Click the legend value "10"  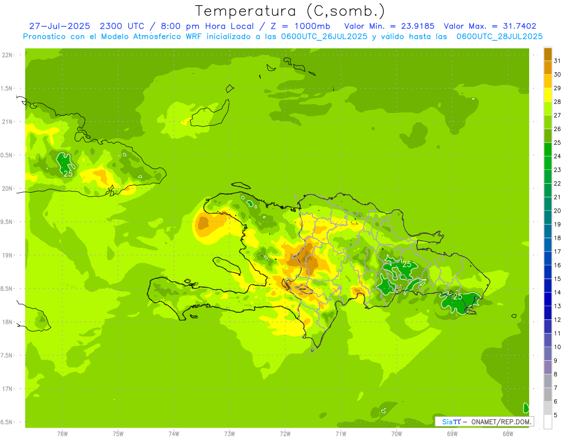click(x=557, y=347)
